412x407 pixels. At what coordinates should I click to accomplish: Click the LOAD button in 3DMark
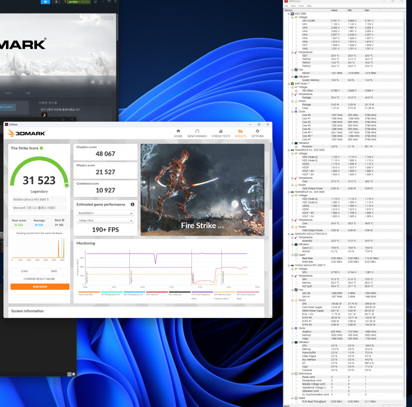tap(24, 271)
